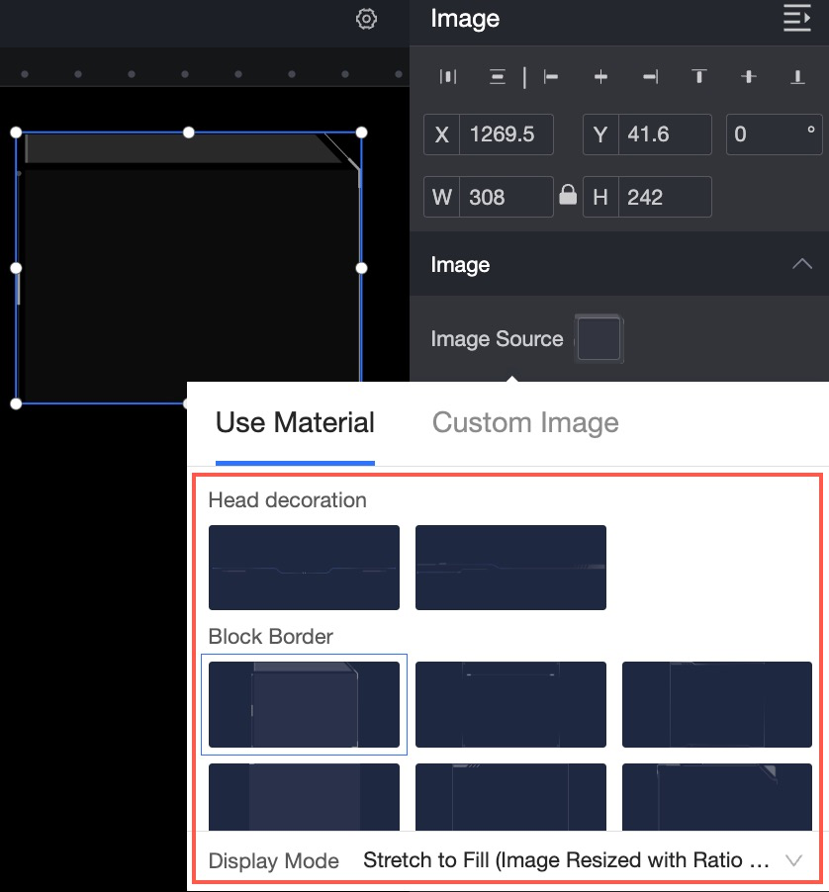Align selection to the top edge
The height and width of the screenshot is (892, 829).
click(x=699, y=76)
